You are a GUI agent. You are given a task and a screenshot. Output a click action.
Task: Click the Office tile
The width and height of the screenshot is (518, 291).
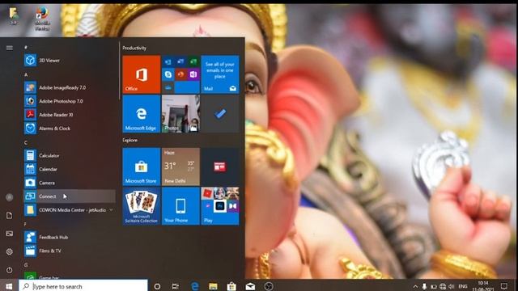click(142, 74)
